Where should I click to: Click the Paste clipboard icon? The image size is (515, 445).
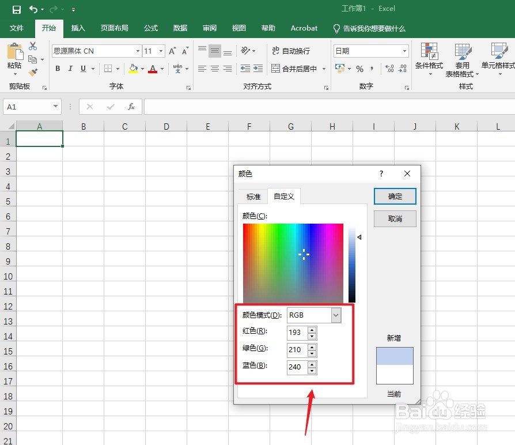tap(14, 52)
